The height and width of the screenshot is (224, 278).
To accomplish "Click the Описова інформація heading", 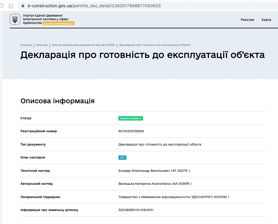I will (x=58, y=101).
